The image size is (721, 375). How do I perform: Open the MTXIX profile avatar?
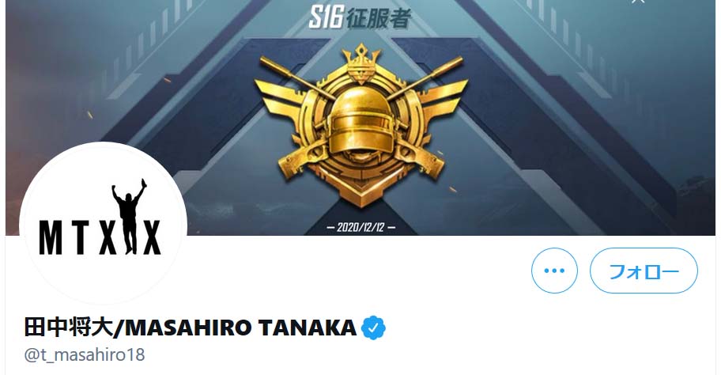pyautogui.click(x=103, y=223)
